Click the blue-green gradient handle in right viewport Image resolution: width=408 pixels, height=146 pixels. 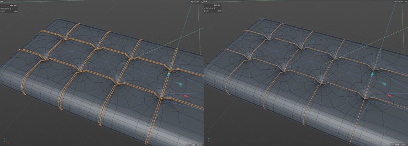pos(372,74)
